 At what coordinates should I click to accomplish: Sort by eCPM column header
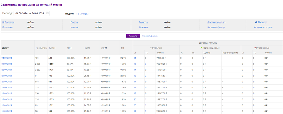coord(104,48)
